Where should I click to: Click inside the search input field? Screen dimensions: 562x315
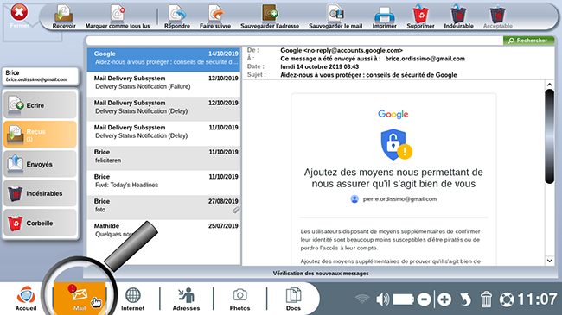pos(294,41)
